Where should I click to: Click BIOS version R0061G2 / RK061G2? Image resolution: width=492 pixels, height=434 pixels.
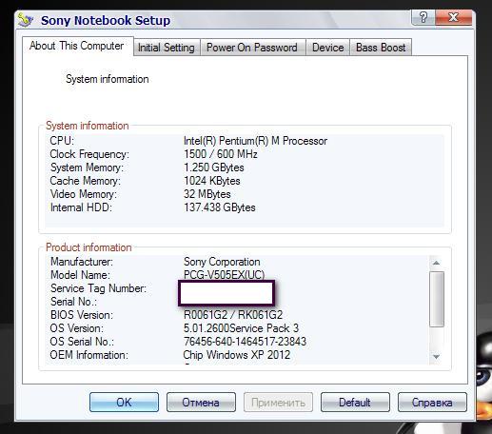233,315
